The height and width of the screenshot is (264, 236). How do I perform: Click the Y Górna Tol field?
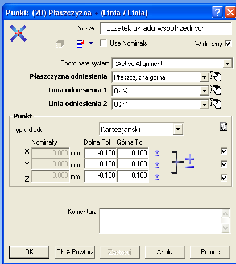(x=133, y=164)
